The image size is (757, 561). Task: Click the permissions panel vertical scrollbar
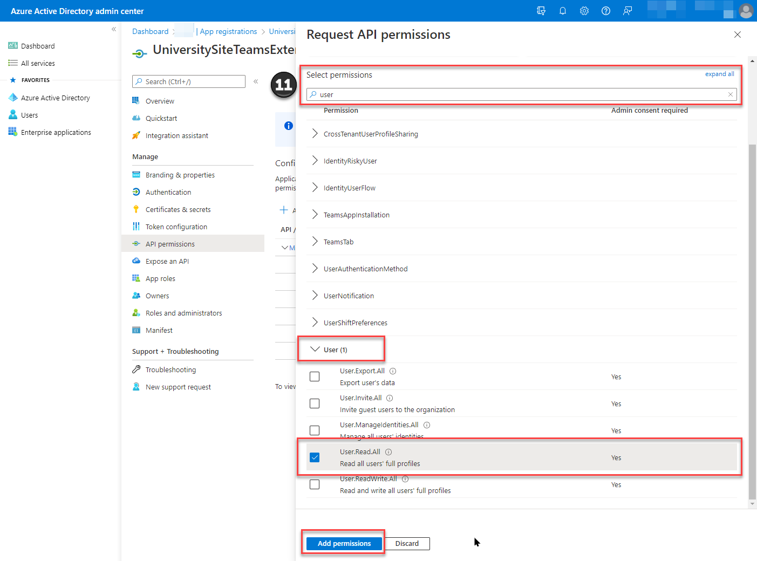tap(753, 322)
